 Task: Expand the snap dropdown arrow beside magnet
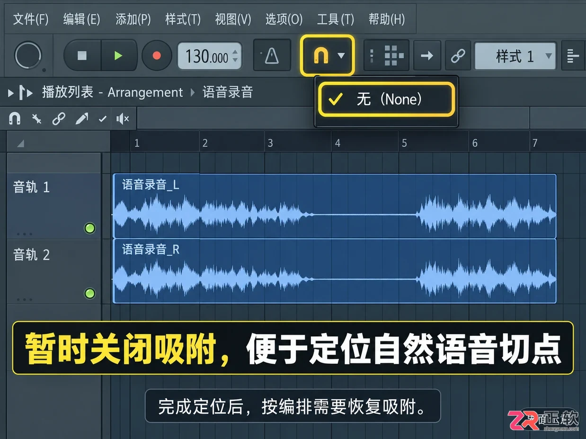click(x=341, y=56)
